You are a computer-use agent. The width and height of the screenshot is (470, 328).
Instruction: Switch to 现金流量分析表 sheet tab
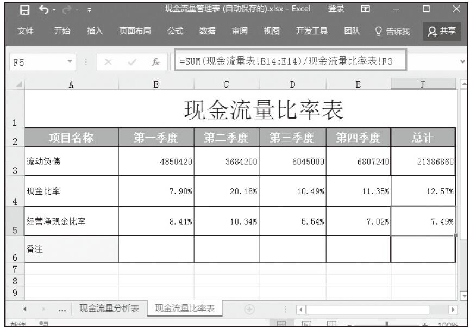pos(109,309)
